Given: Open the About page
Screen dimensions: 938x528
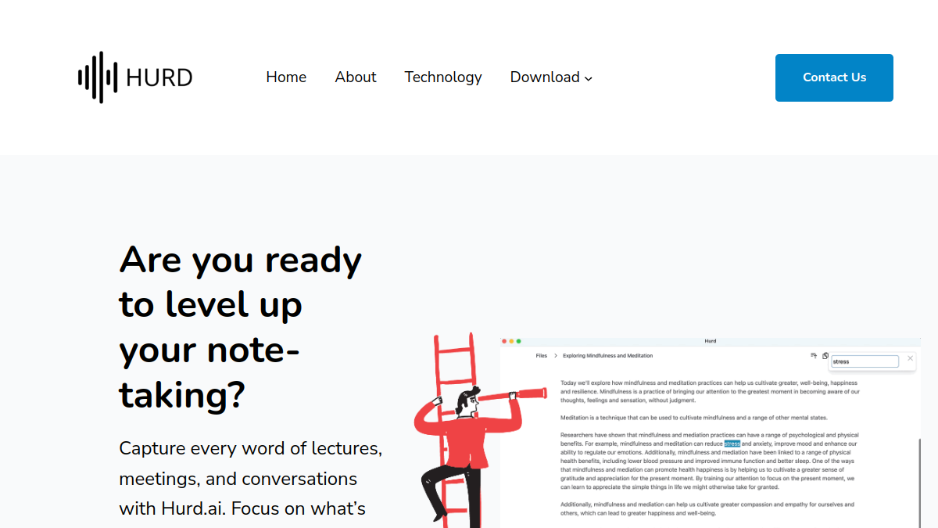Looking at the screenshot, I should click(x=356, y=77).
